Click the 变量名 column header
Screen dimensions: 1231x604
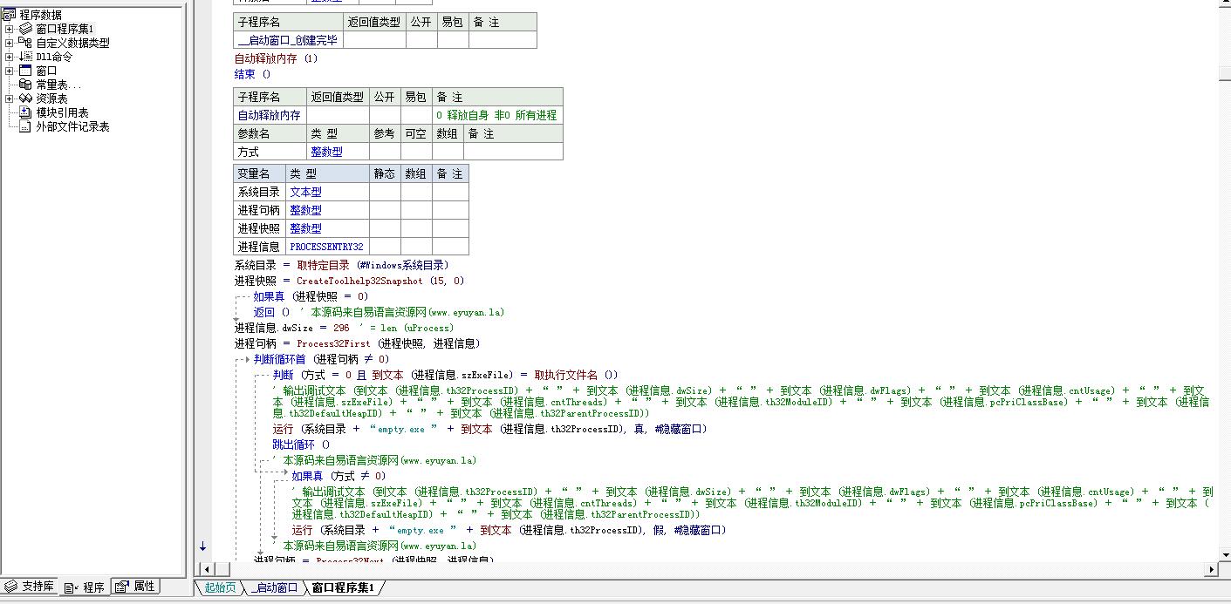(x=259, y=173)
